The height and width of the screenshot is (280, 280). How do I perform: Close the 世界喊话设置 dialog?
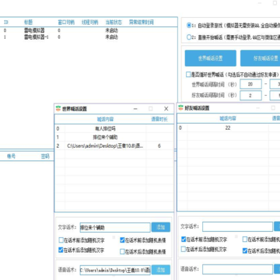[x=166, y=109]
